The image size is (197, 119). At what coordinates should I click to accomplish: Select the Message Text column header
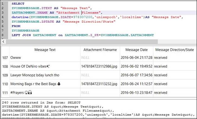pos(45,50)
